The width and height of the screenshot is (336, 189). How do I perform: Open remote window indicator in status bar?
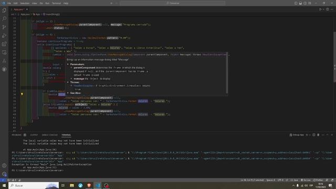pyautogui.click(x=3, y=180)
